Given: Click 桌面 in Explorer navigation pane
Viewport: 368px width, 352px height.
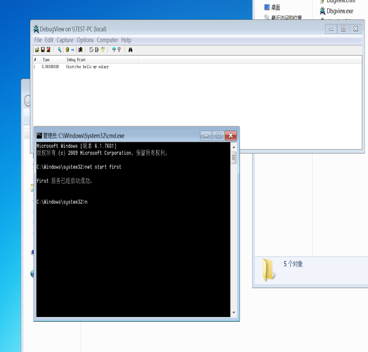Looking at the screenshot, I should [275, 8].
